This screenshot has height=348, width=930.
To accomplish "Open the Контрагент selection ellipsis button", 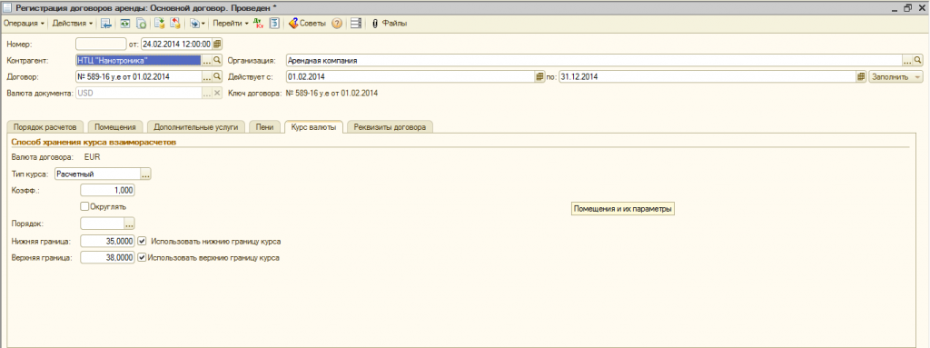I will coord(207,60).
